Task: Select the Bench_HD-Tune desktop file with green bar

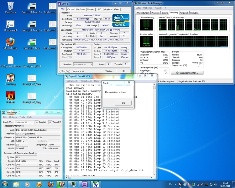Action: coord(32,44)
